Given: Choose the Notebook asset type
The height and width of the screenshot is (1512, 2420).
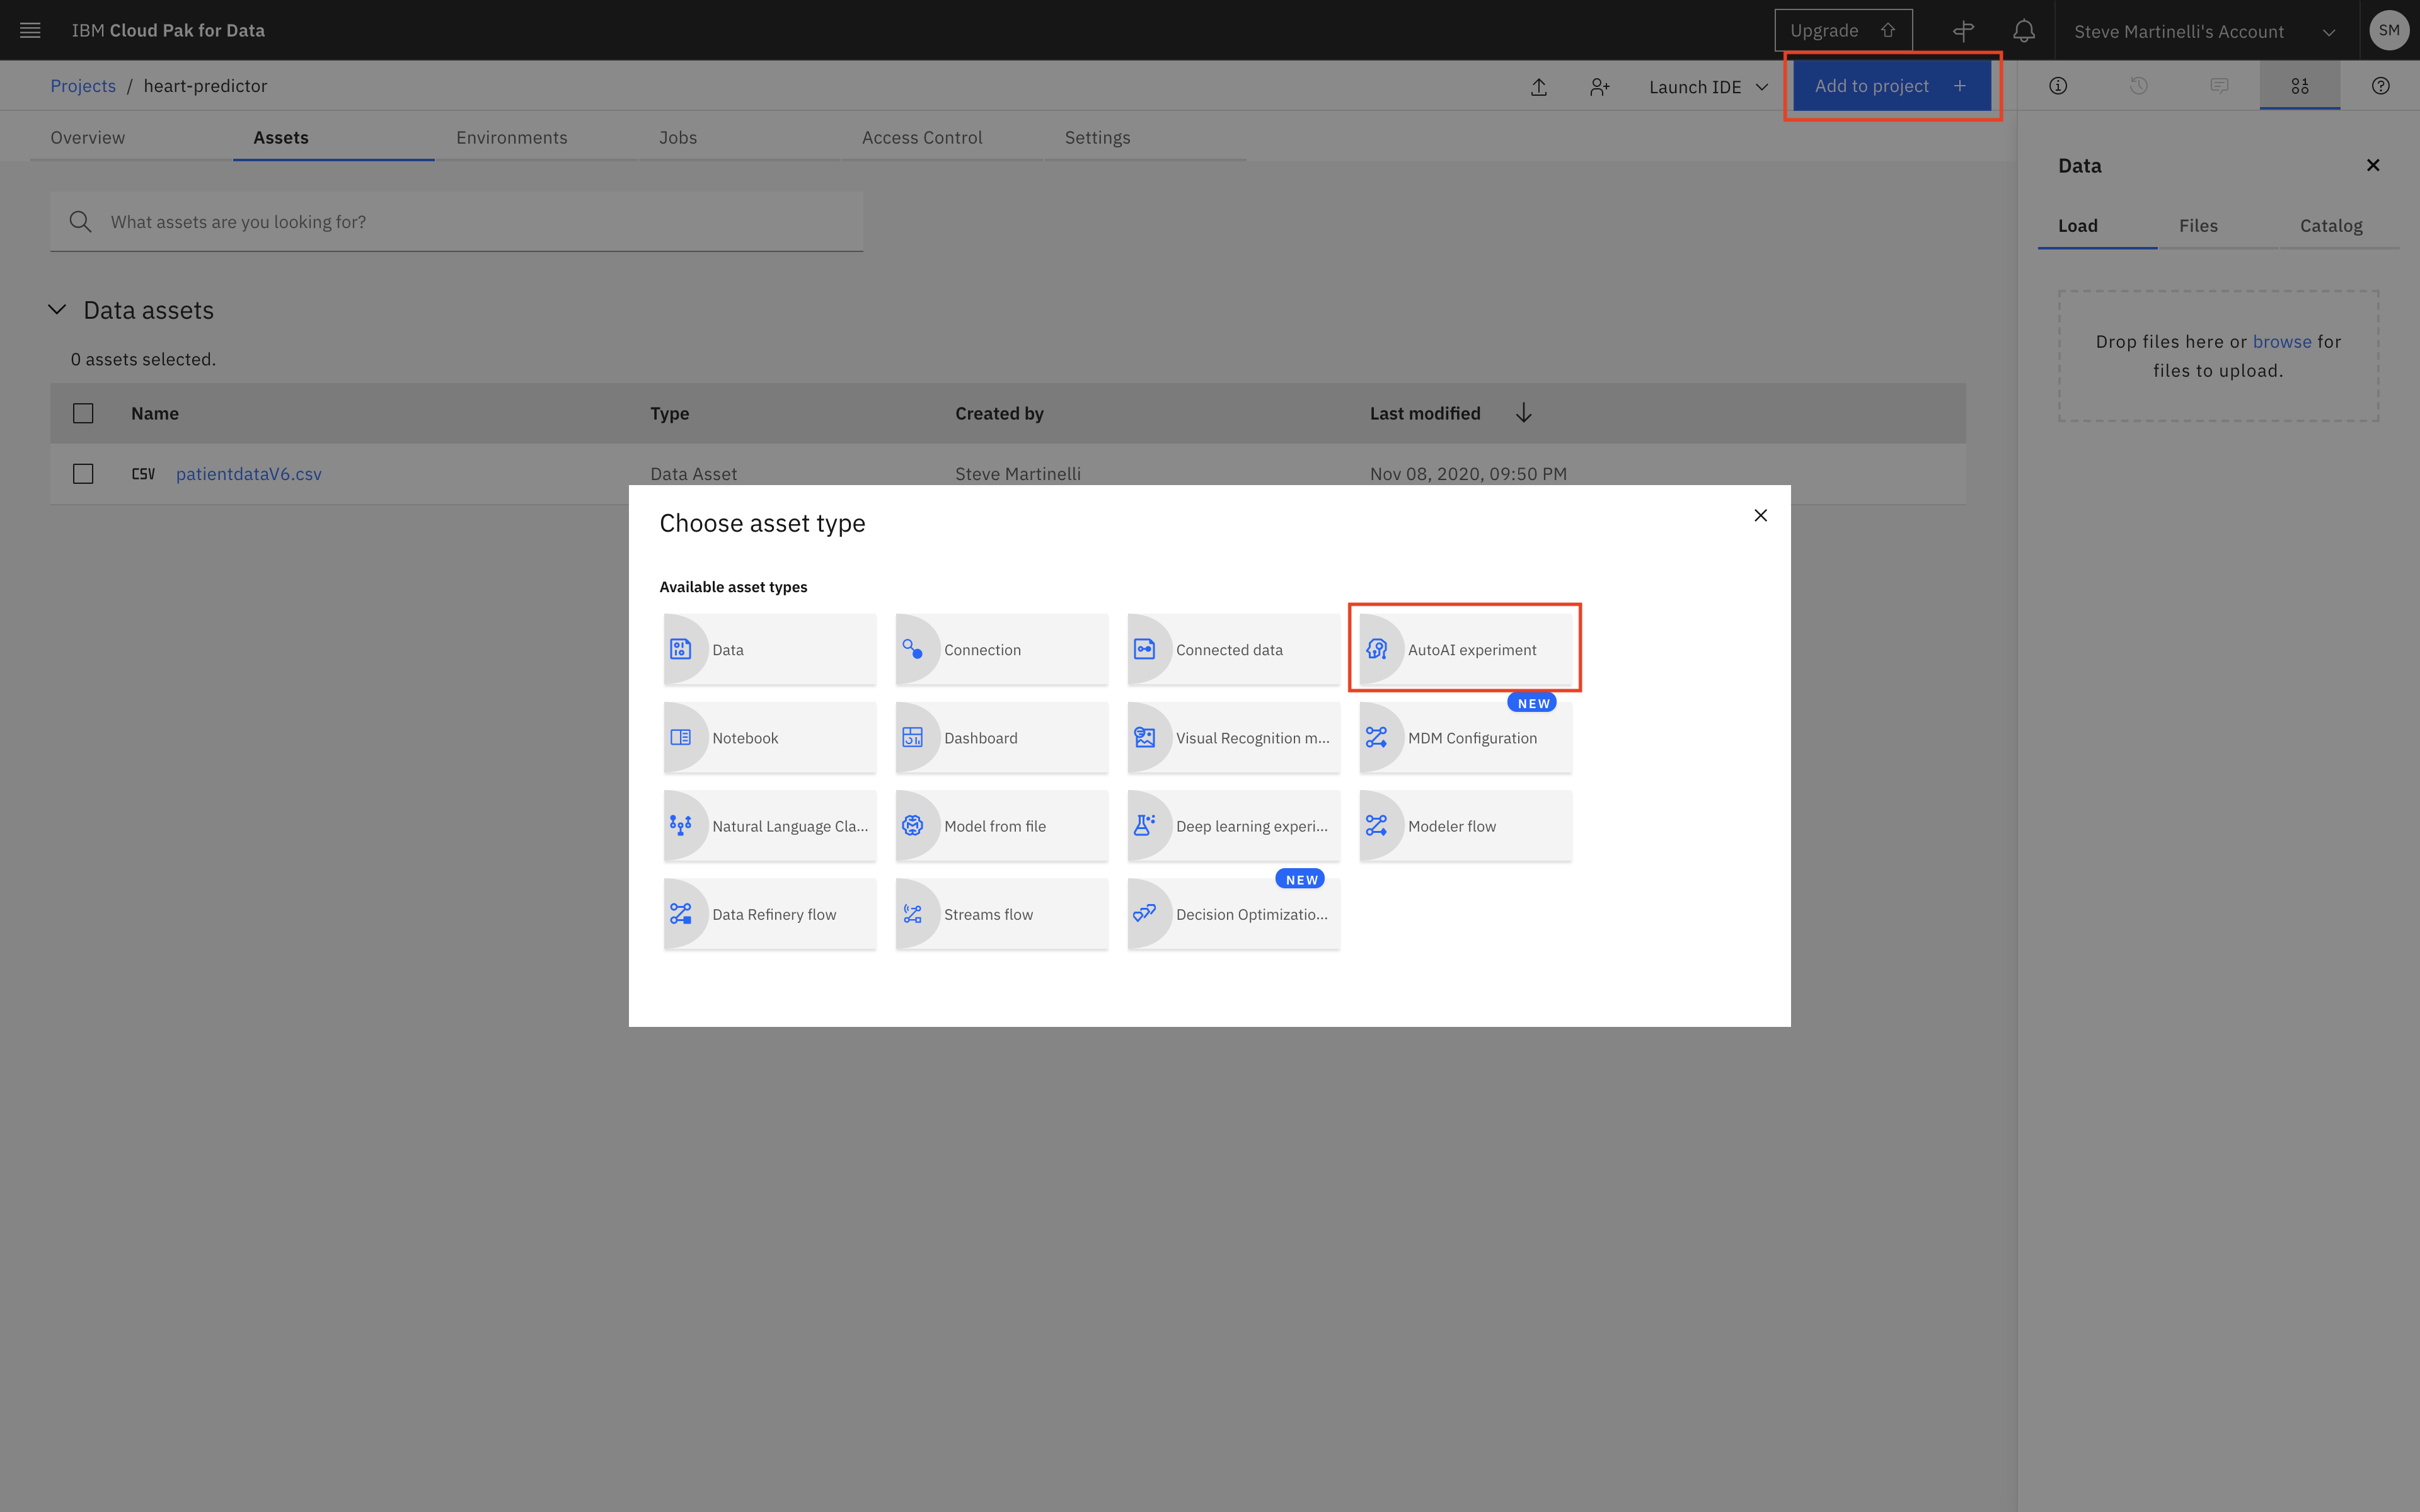Looking at the screenshot, I should coord(769,738).
